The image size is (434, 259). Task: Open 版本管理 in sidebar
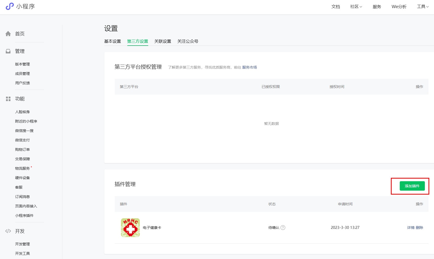point(22,64)
